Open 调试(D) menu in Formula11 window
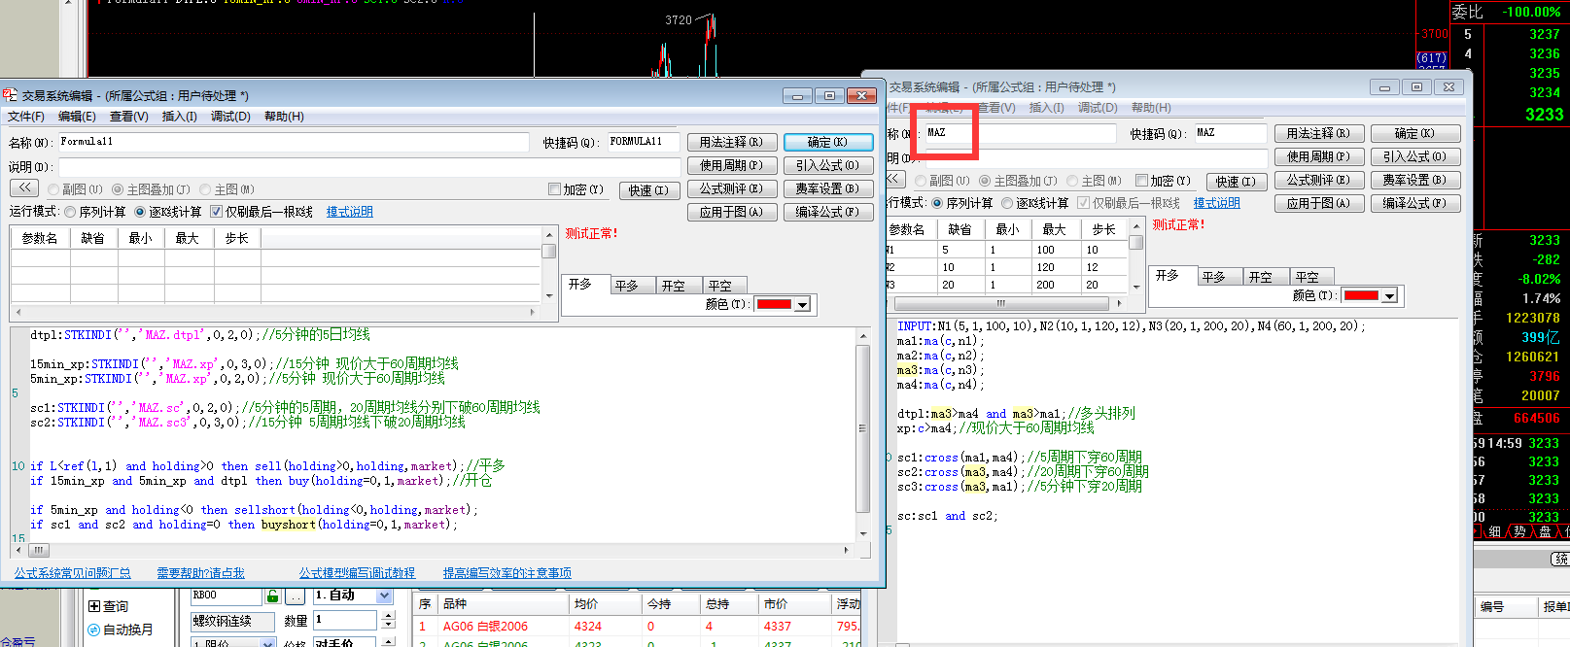This screenshot has height=647, width=1570. point(230,117)
